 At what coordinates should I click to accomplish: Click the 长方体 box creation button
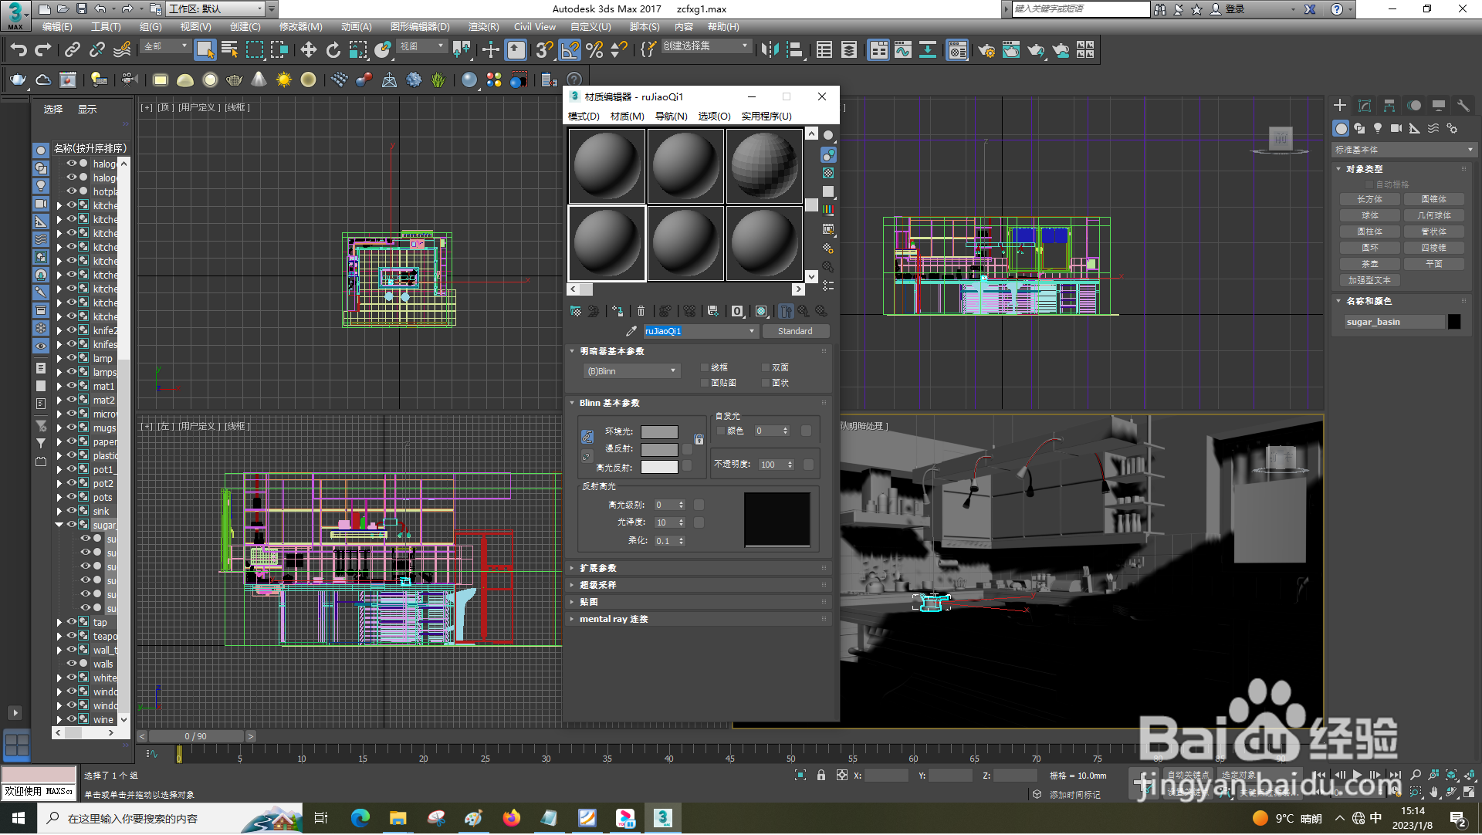1369,199
